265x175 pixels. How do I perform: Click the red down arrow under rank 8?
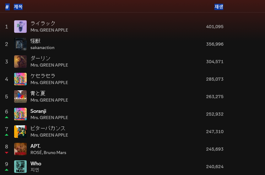(x=7, y=152)
